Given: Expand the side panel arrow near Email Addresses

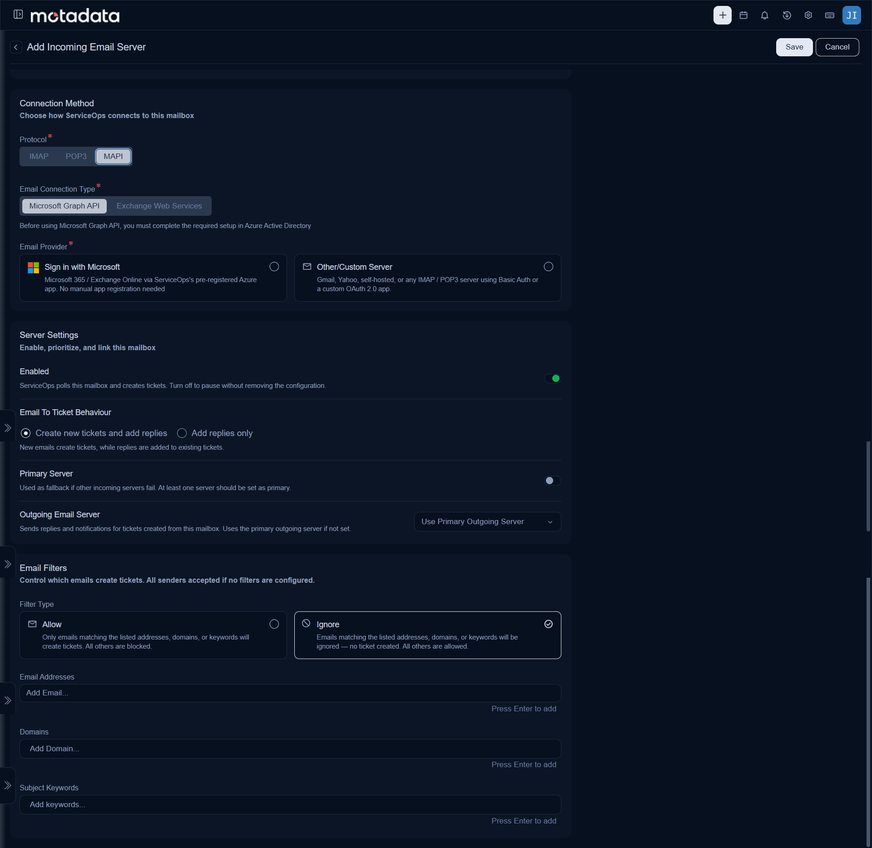Looking at the screenshot, I should pyautogui.click(x=8, y=700).
